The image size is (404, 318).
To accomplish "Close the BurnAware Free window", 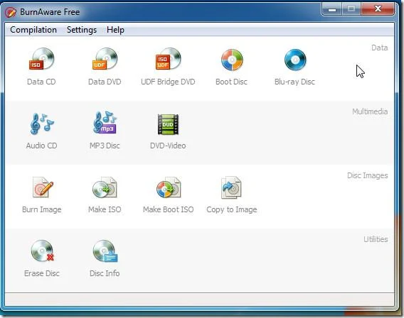I will tap(378, 9).
